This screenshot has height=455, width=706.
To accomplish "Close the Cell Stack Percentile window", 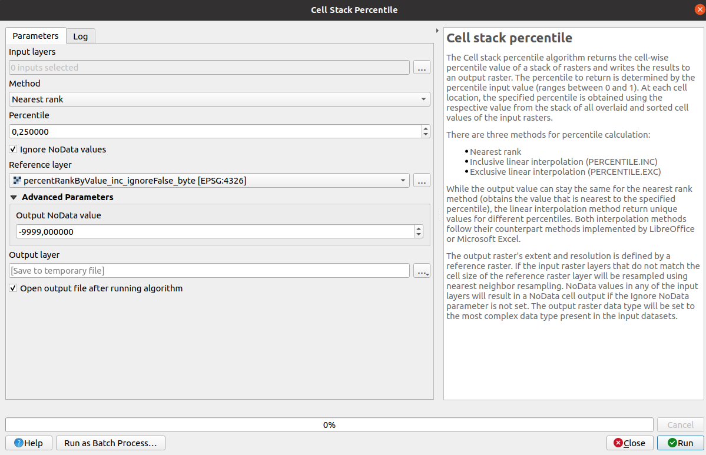I will (x=699, y=10).
